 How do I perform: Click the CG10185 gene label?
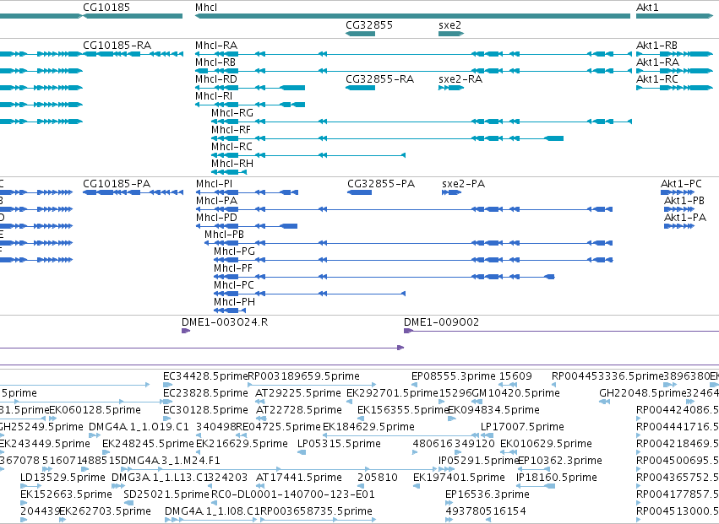coord(106,8)
